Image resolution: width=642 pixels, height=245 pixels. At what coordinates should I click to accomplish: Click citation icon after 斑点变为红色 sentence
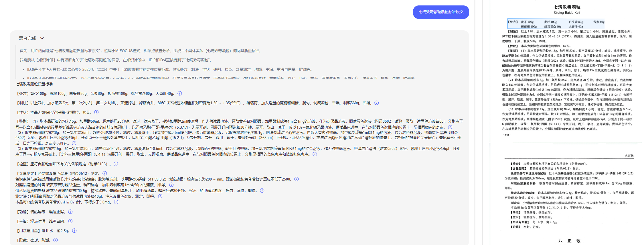click(x=74, y=143)
